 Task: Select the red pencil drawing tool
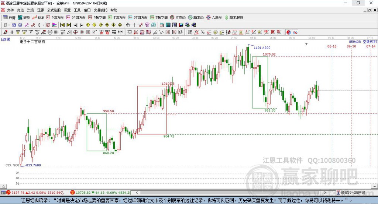click(5, 32)
